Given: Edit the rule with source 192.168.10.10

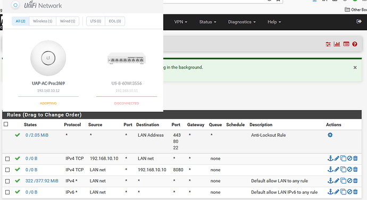Looking at the screenshot, I should (x=337, y=159).
